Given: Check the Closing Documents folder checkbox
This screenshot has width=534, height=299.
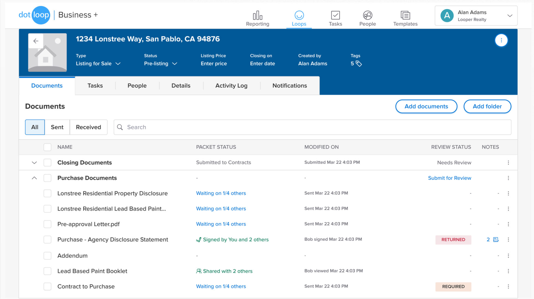Looking at the screenshot, I should coord(48,163).
